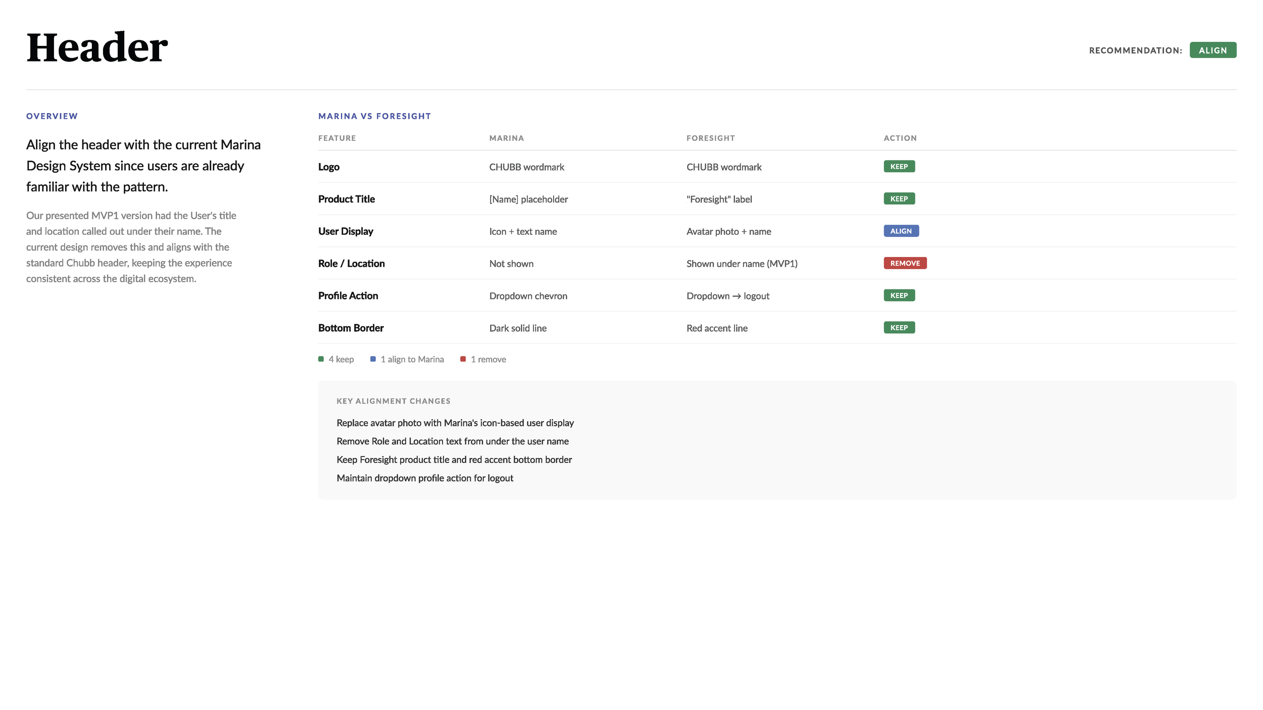Click the Shown under name (MVP1) cell
The width and height of the screenshot is (1263, 710).
coord(742,264)
